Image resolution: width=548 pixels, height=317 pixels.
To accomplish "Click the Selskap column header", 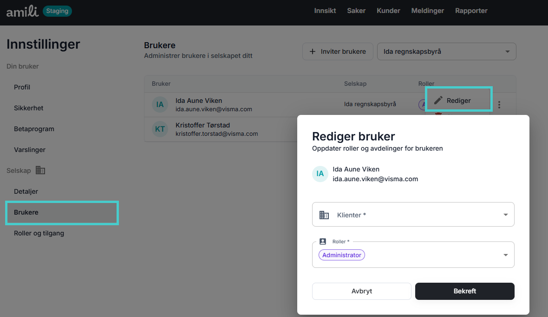I will pyautogui.click(x=355, y=84).
